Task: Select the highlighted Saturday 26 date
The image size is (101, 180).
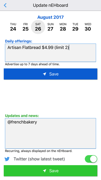Action: (38, 27)
